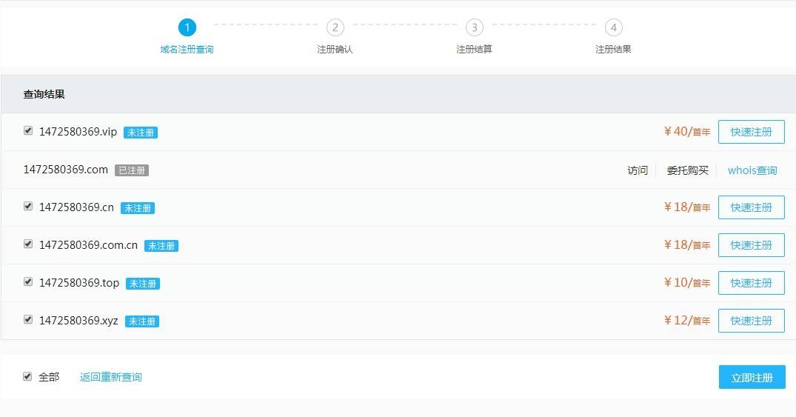
Task: Click 快速注册 for the .top domain
Action: click(x=752, y=283)
